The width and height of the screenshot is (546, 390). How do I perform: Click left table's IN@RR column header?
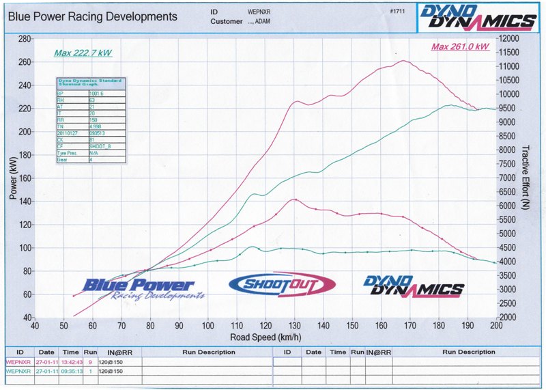(x=121, y=352)
